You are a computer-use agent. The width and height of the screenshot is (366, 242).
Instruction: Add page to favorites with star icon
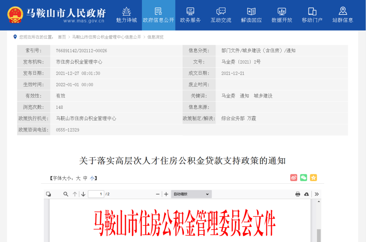(x=313, y=178)
